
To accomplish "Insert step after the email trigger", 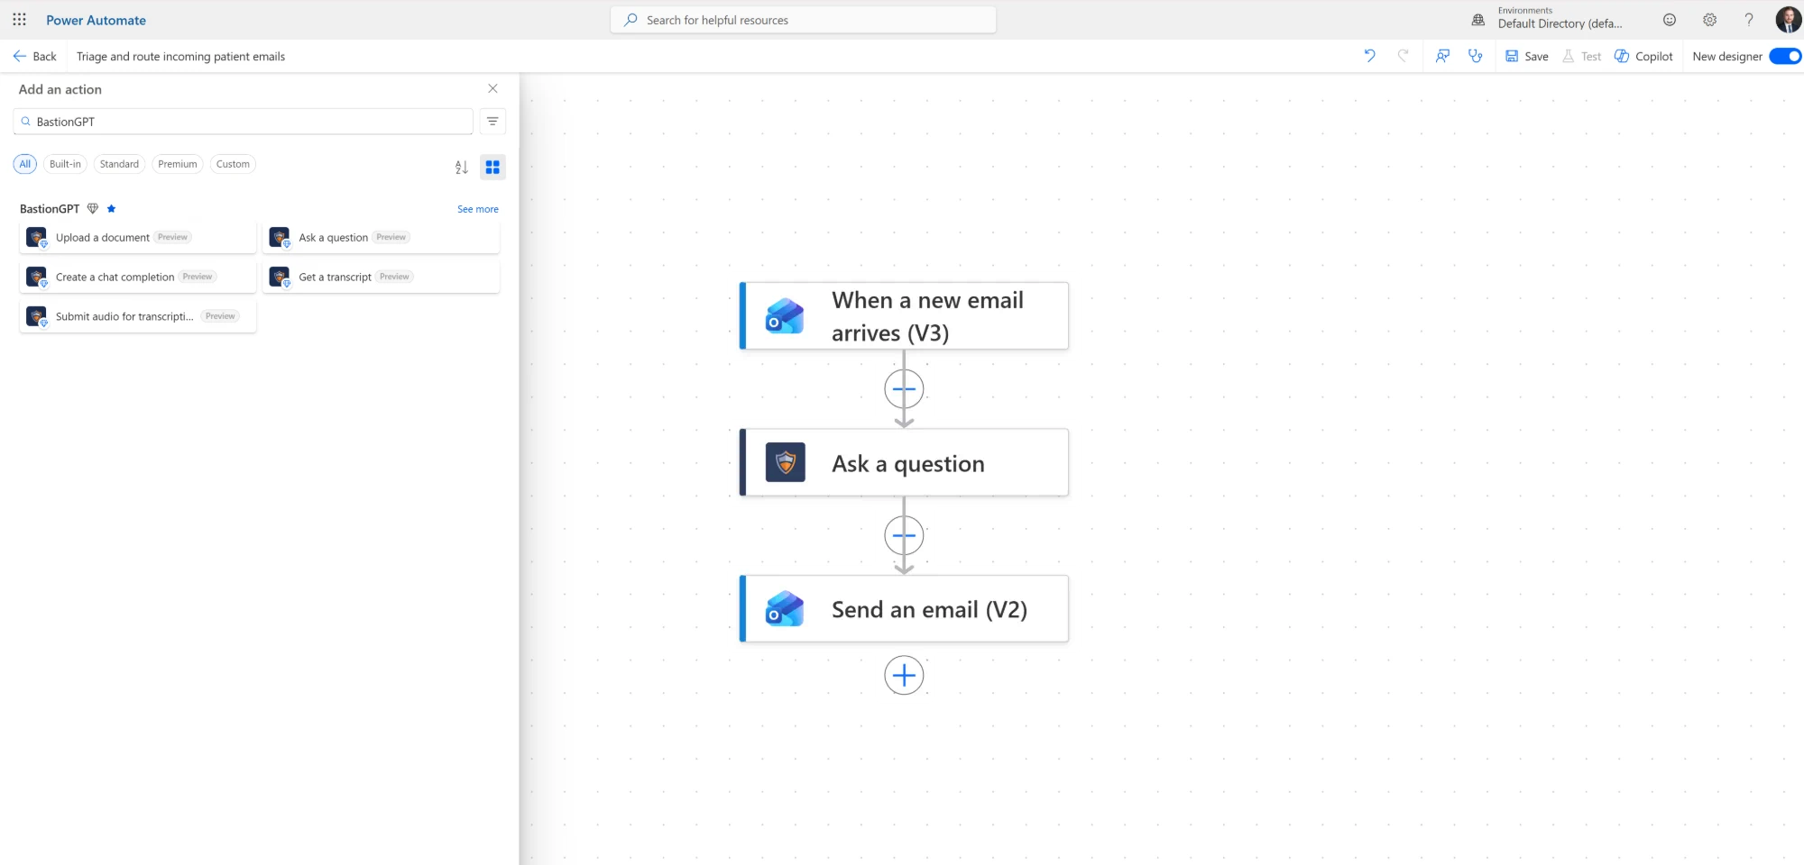I will pos(904,389).
